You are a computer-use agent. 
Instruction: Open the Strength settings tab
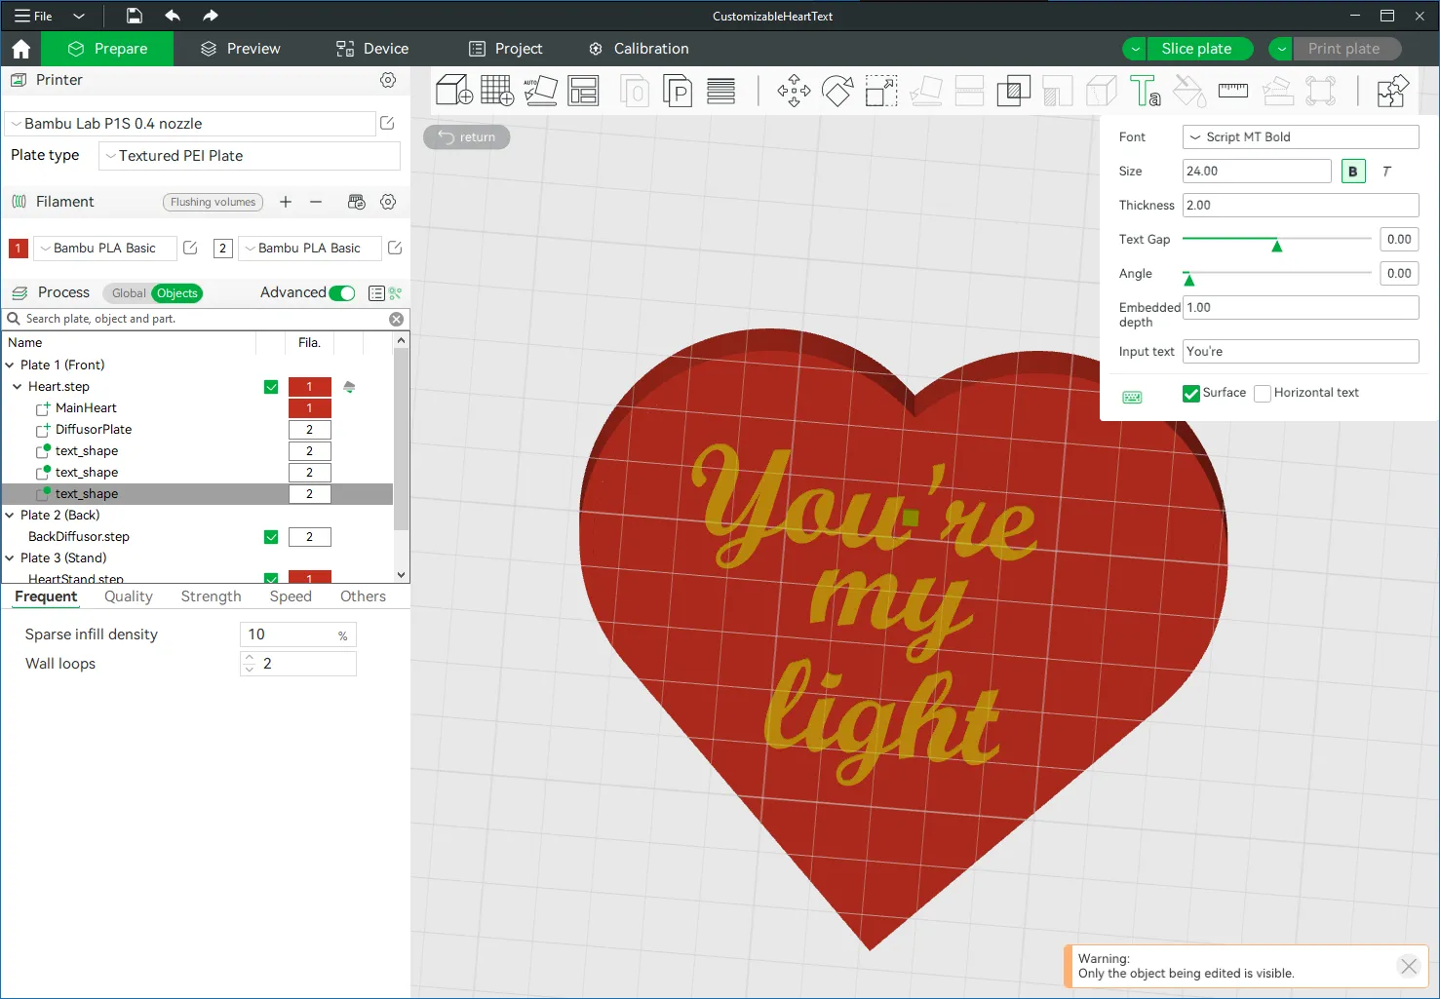pyautogui.click(x=211, y=596)
